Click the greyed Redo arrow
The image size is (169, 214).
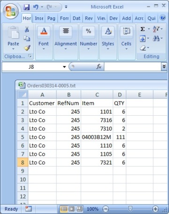(49, 7)
